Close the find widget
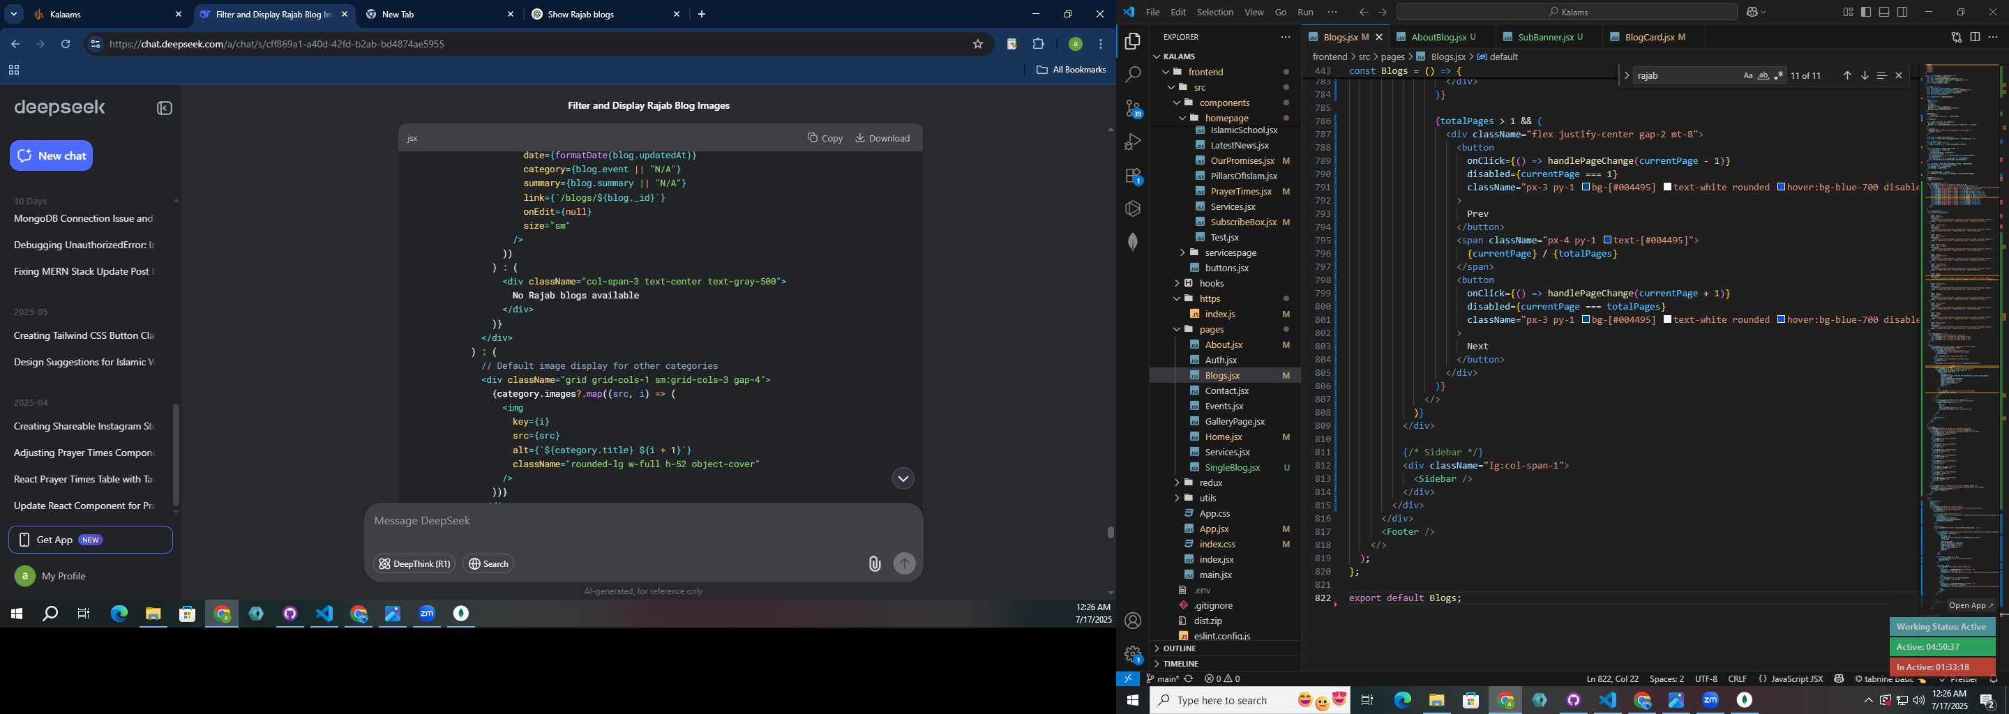Image resolution: width=2009 pixels, height=714 pixels. coord(1899,75)
